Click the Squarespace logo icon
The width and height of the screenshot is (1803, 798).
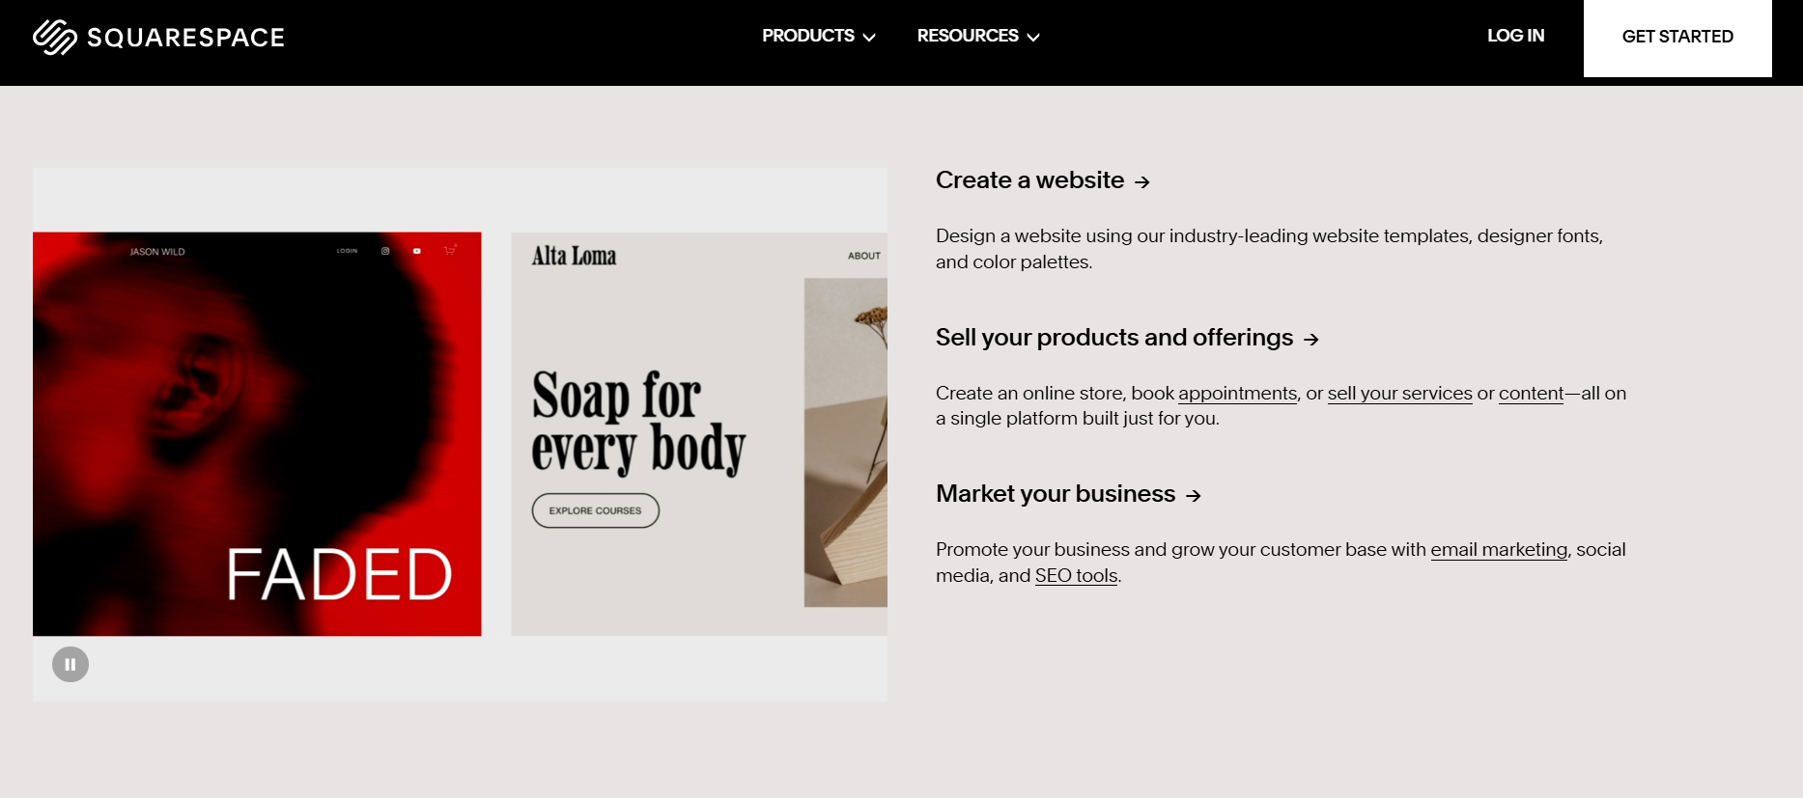click(55, 37)
